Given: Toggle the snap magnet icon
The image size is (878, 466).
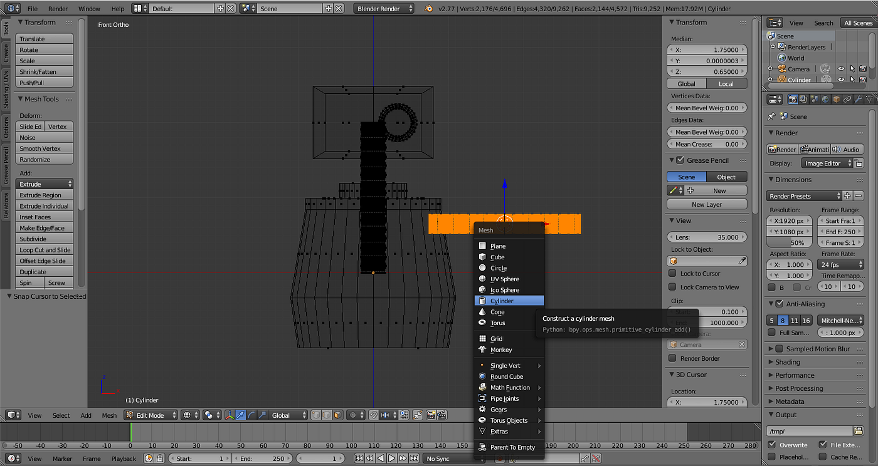Looking at the screenshot, I should click(x=373, y=415).
